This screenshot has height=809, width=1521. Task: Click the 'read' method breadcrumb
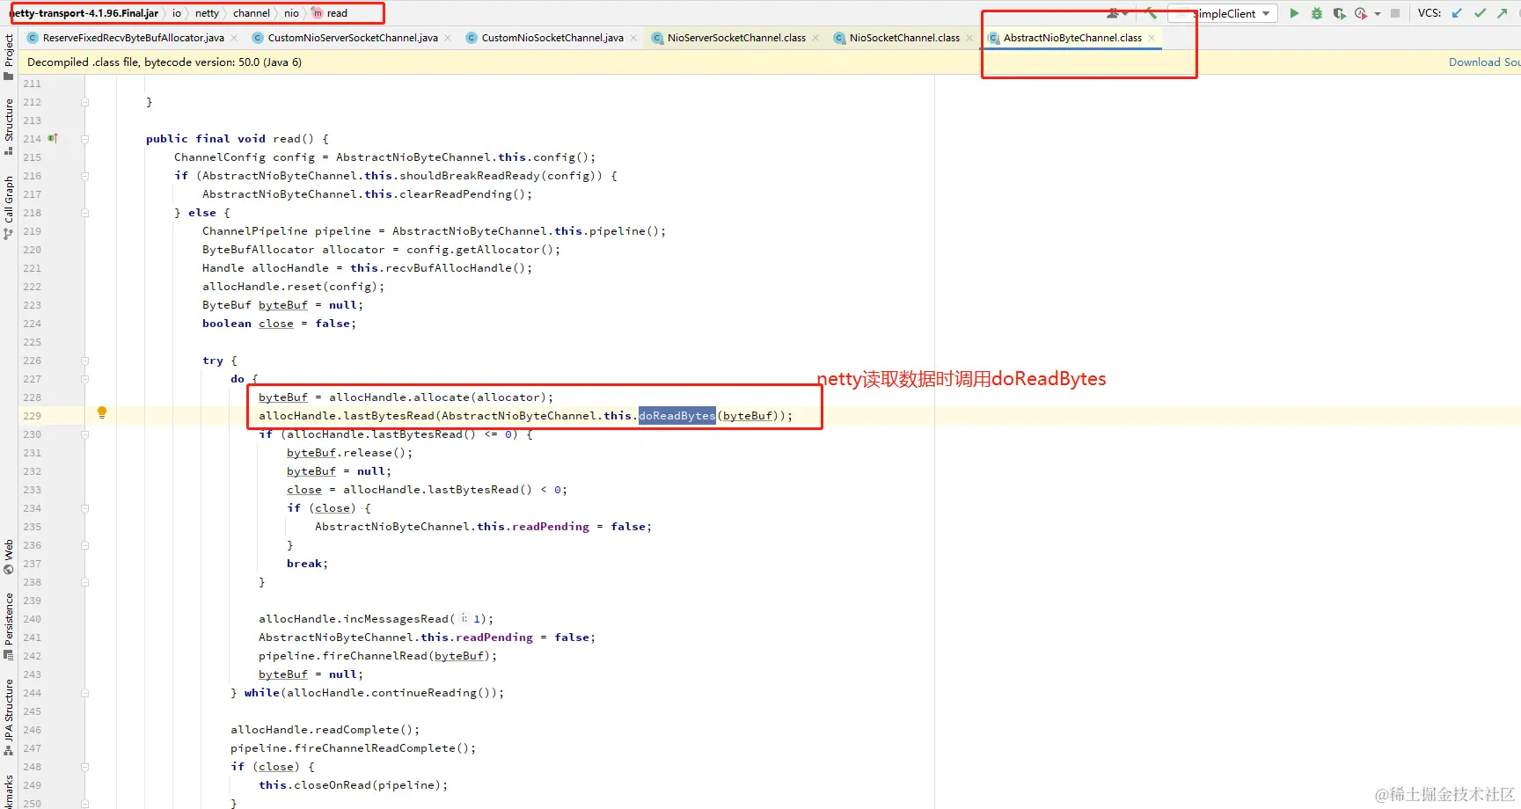click(331, 13)
